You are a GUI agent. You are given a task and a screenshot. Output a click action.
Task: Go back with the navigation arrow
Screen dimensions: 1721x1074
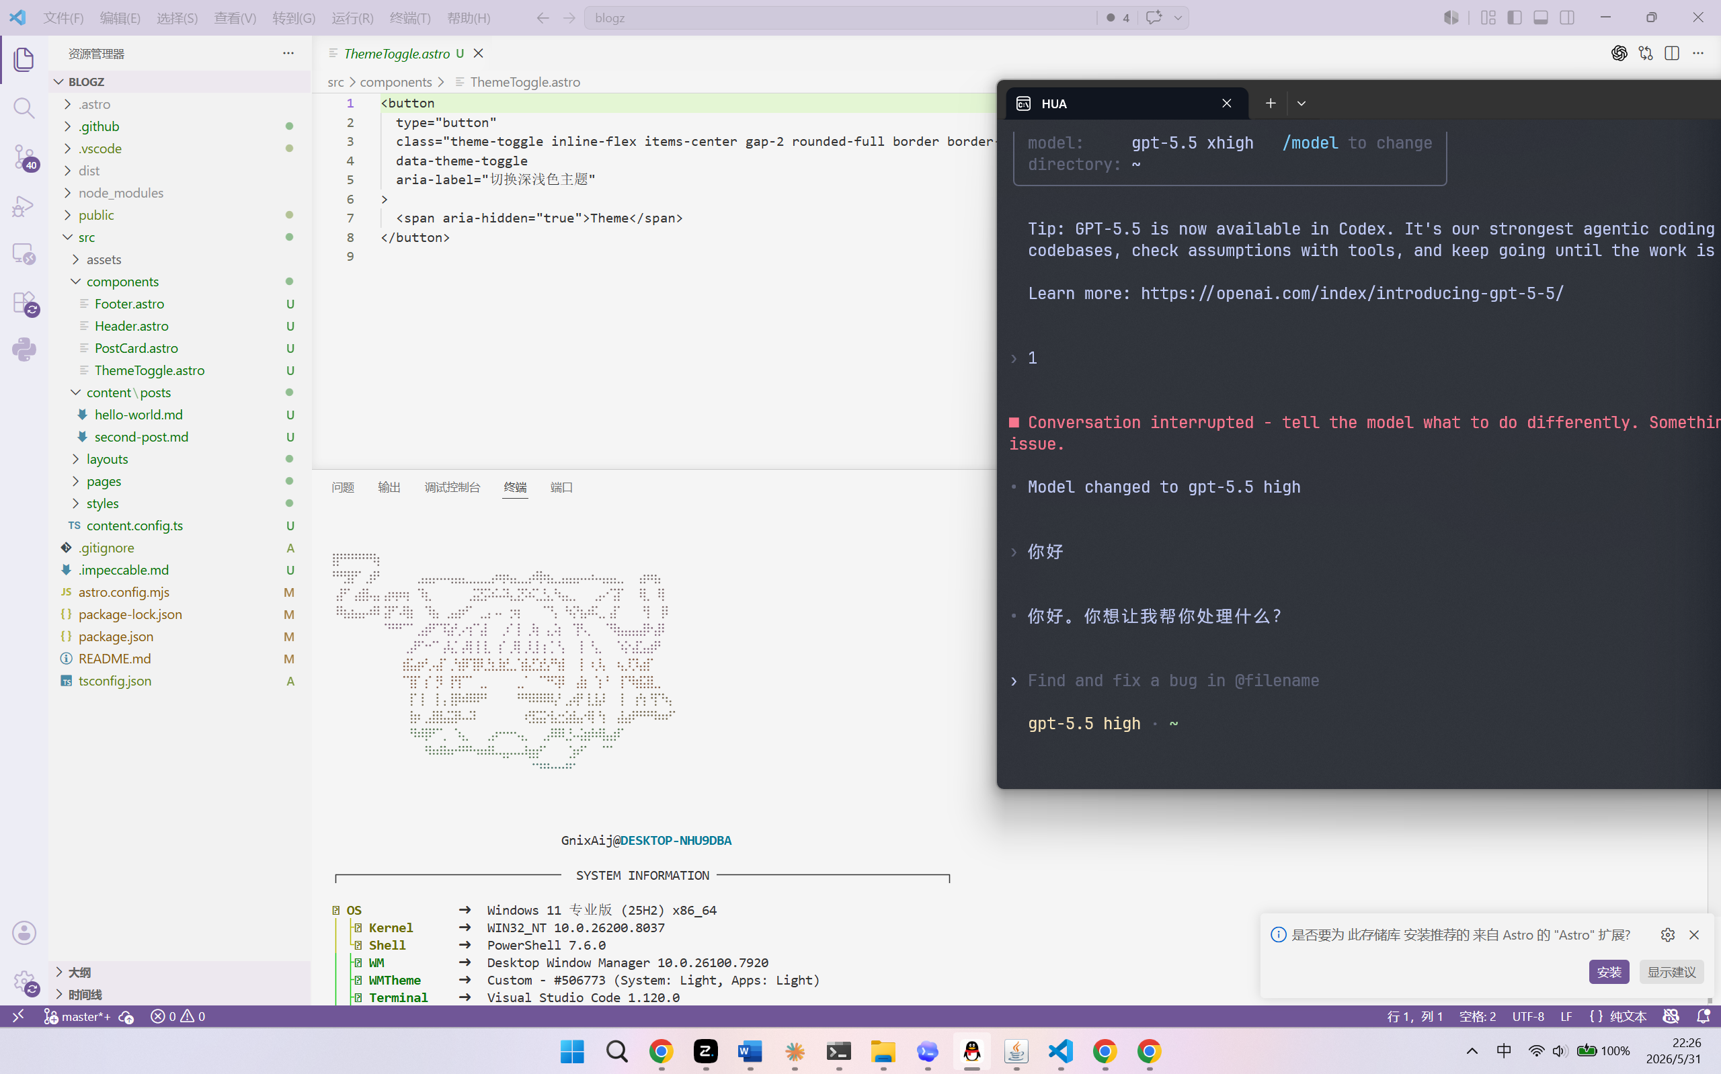point(543,17)
